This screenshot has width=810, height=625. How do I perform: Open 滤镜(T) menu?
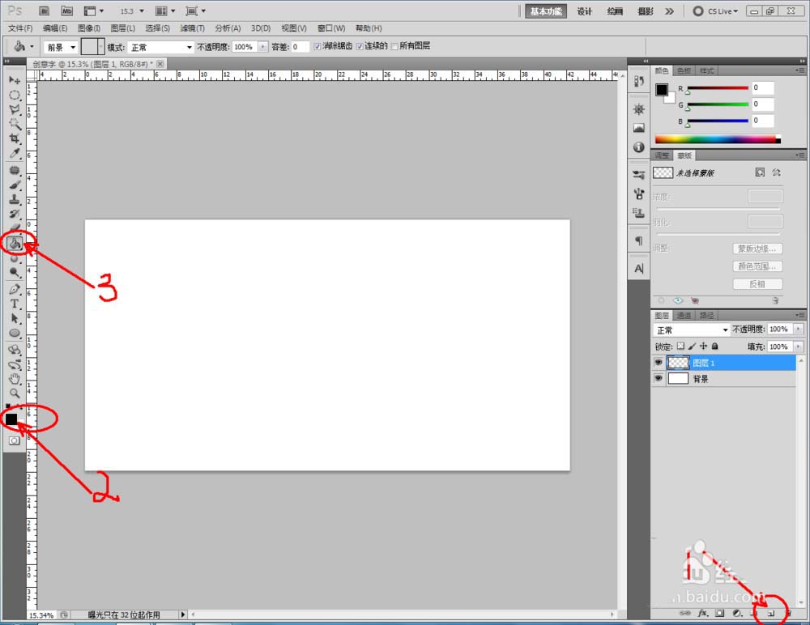click(x=192, y=28)
